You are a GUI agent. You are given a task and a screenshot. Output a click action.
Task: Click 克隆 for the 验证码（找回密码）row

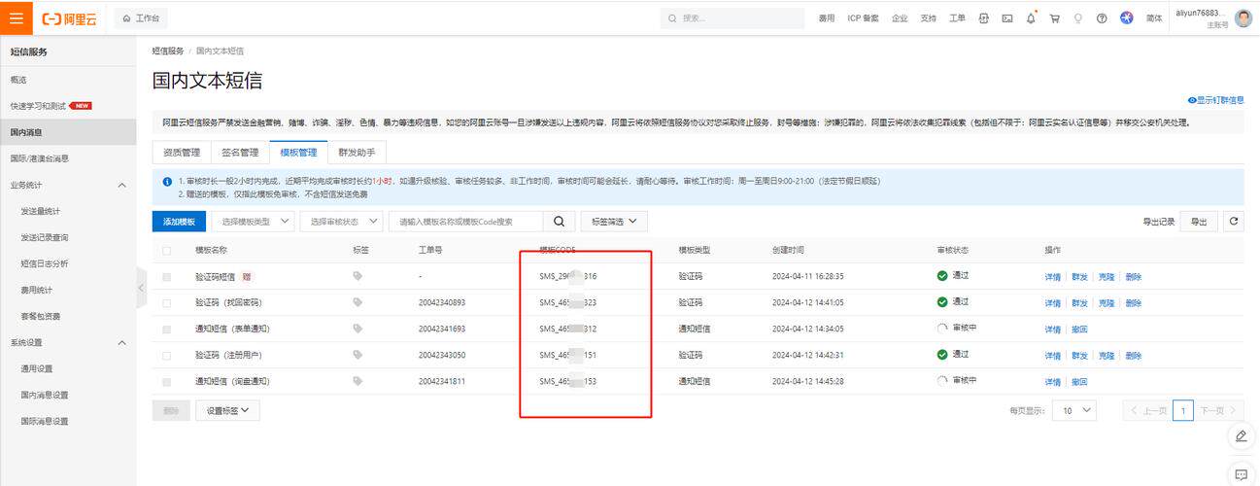tap(1107, 303)
